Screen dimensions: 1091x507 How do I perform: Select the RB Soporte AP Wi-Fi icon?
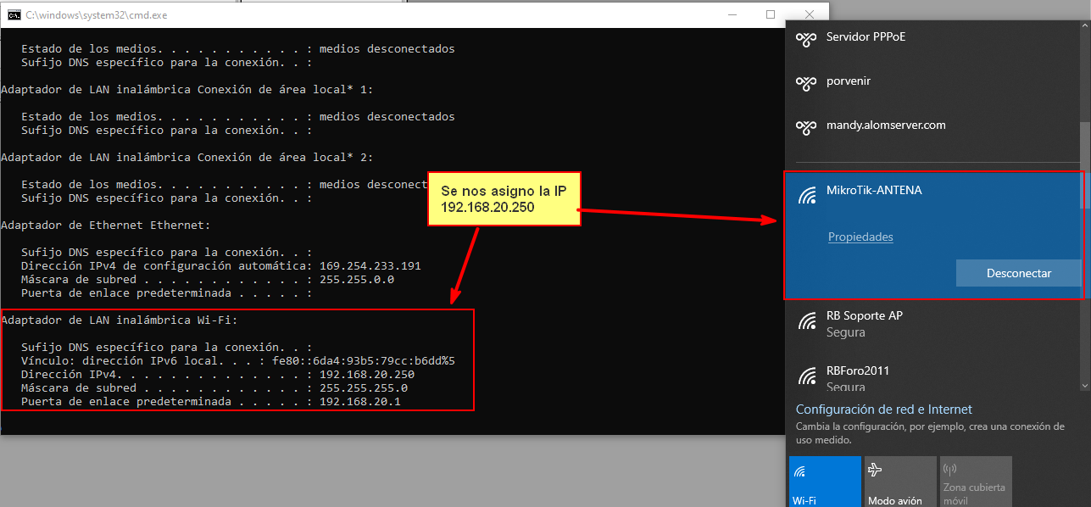[x=806, y=322]
